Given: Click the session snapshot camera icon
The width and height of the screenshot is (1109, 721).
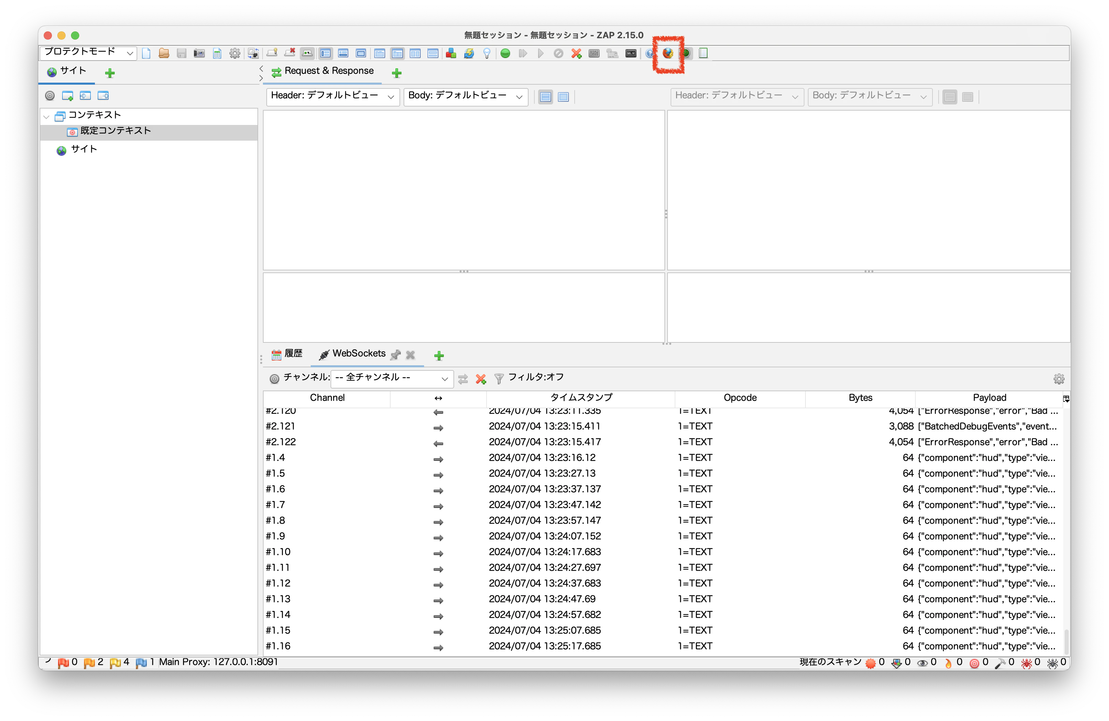Looking at the screenshot, I should (199, 54).
